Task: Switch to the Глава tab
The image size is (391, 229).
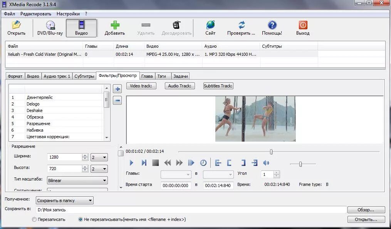Action: (x=147, y=76)
